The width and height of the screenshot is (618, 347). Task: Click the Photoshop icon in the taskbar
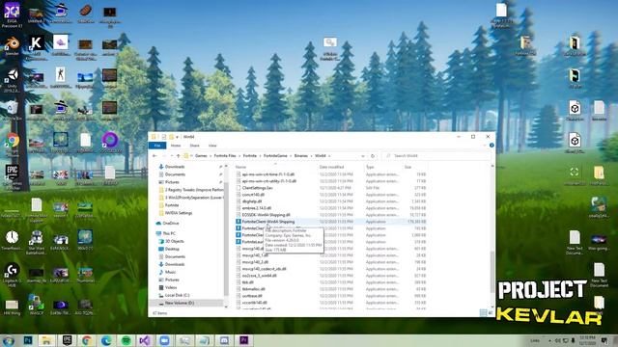pyautogui.click(x=28, y=340)
